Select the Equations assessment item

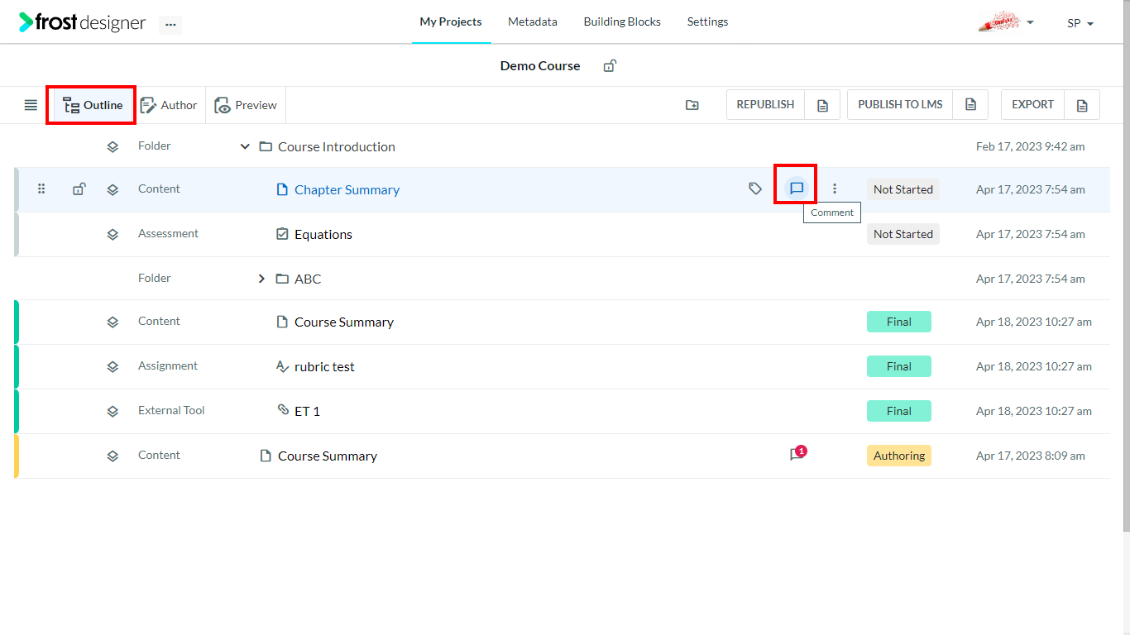coord(323,235)
